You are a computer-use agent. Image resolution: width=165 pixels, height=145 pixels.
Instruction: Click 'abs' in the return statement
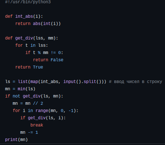(x=37, y=24)
